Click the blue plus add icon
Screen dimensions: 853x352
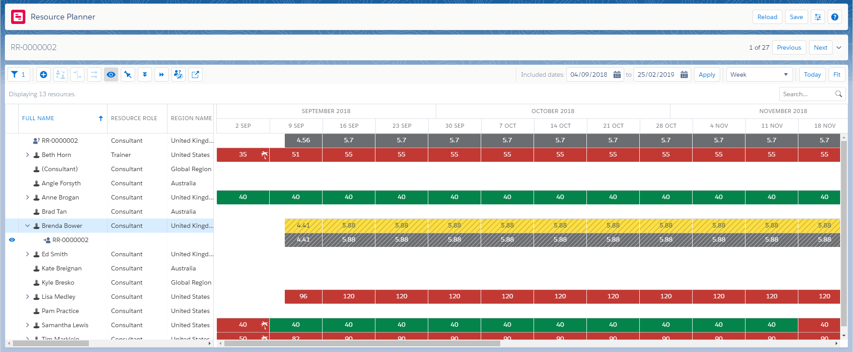pyautogui.click(x=44, y=74)
